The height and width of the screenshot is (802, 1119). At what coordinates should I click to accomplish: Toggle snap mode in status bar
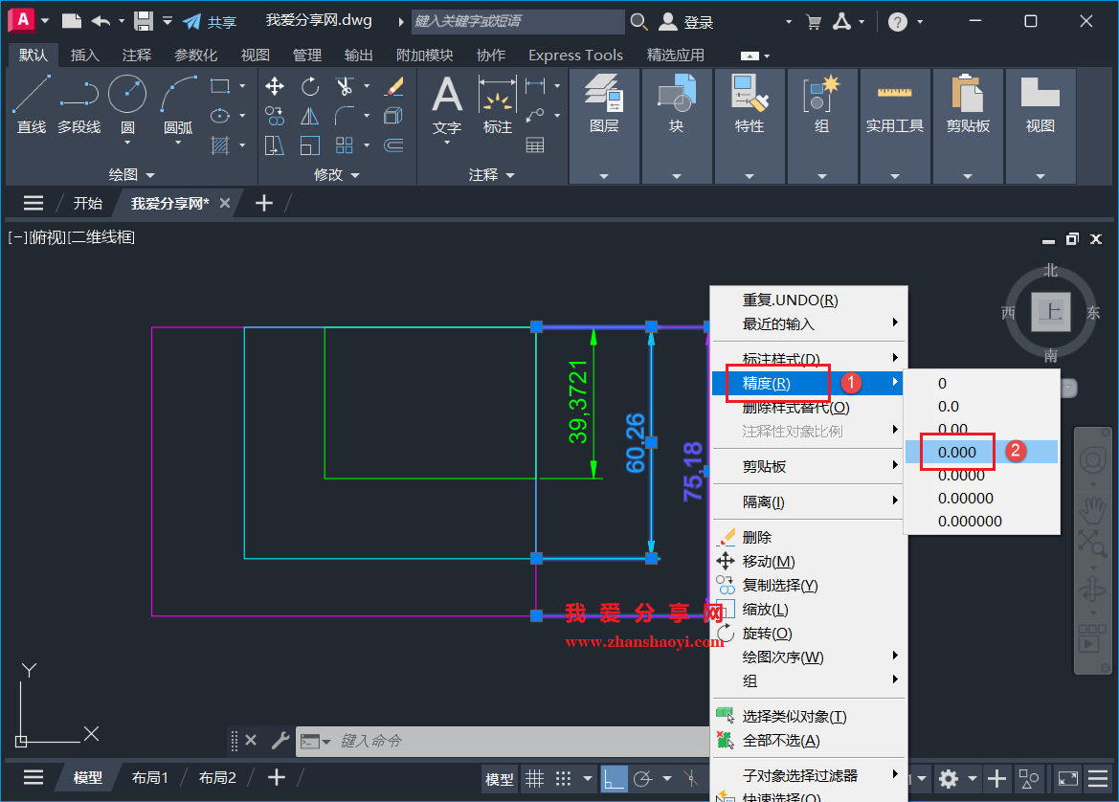[563, 778]
